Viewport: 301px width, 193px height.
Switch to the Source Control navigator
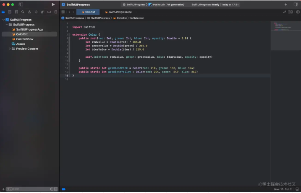[x=10, y=12]
